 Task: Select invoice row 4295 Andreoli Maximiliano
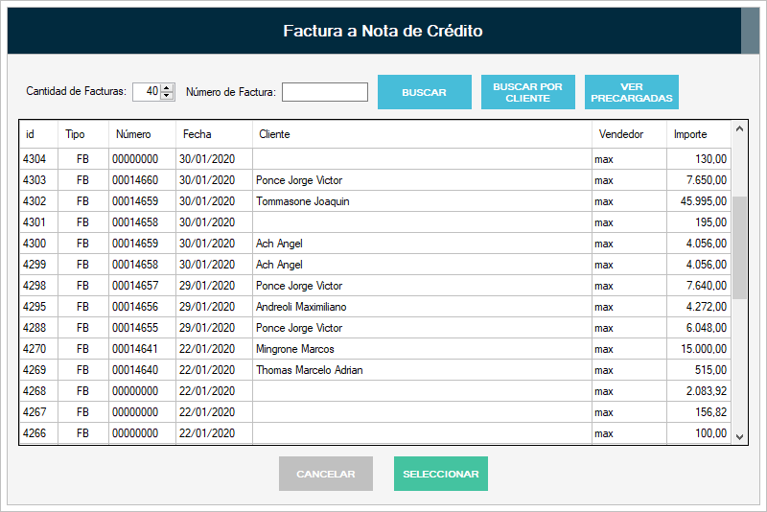pos(375,307)
